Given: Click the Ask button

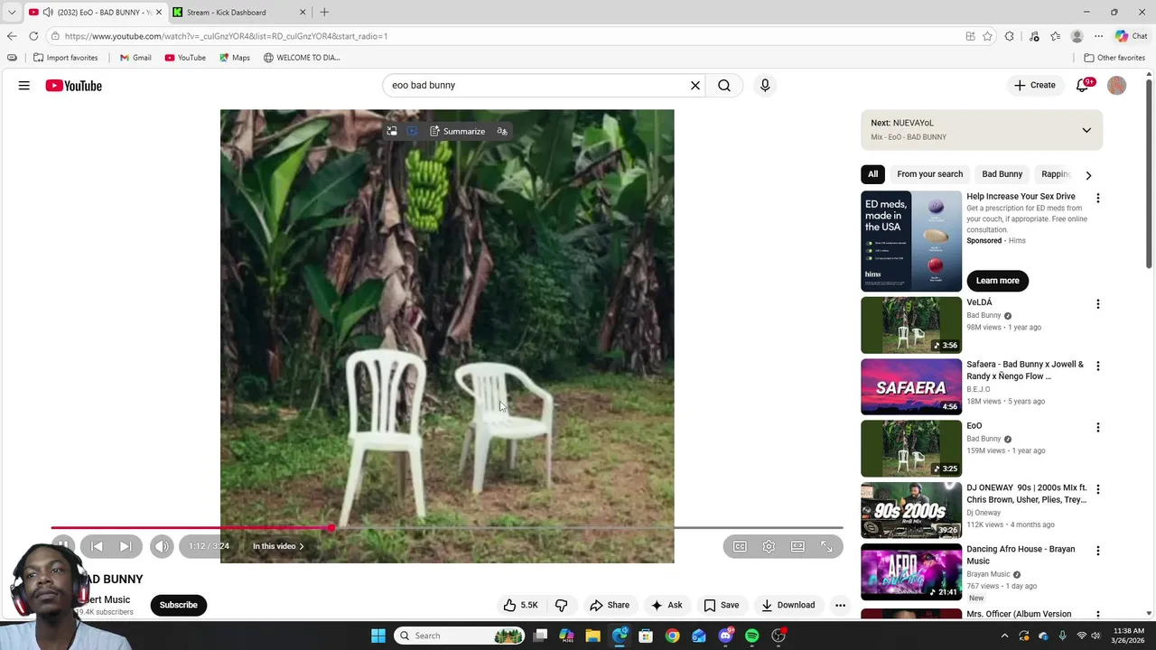Looking at the screenshot, I should point(667,605).
